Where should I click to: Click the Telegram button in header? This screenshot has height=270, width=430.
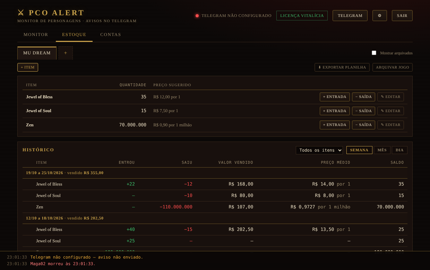tap(350, 16)
